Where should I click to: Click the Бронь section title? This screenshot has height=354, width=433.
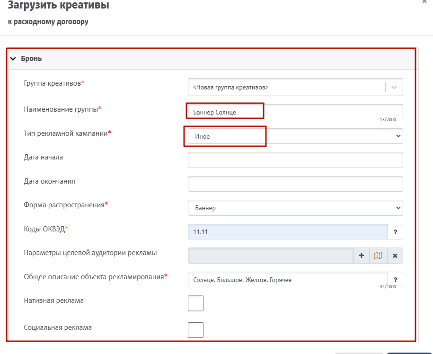[x=31, y=59]
